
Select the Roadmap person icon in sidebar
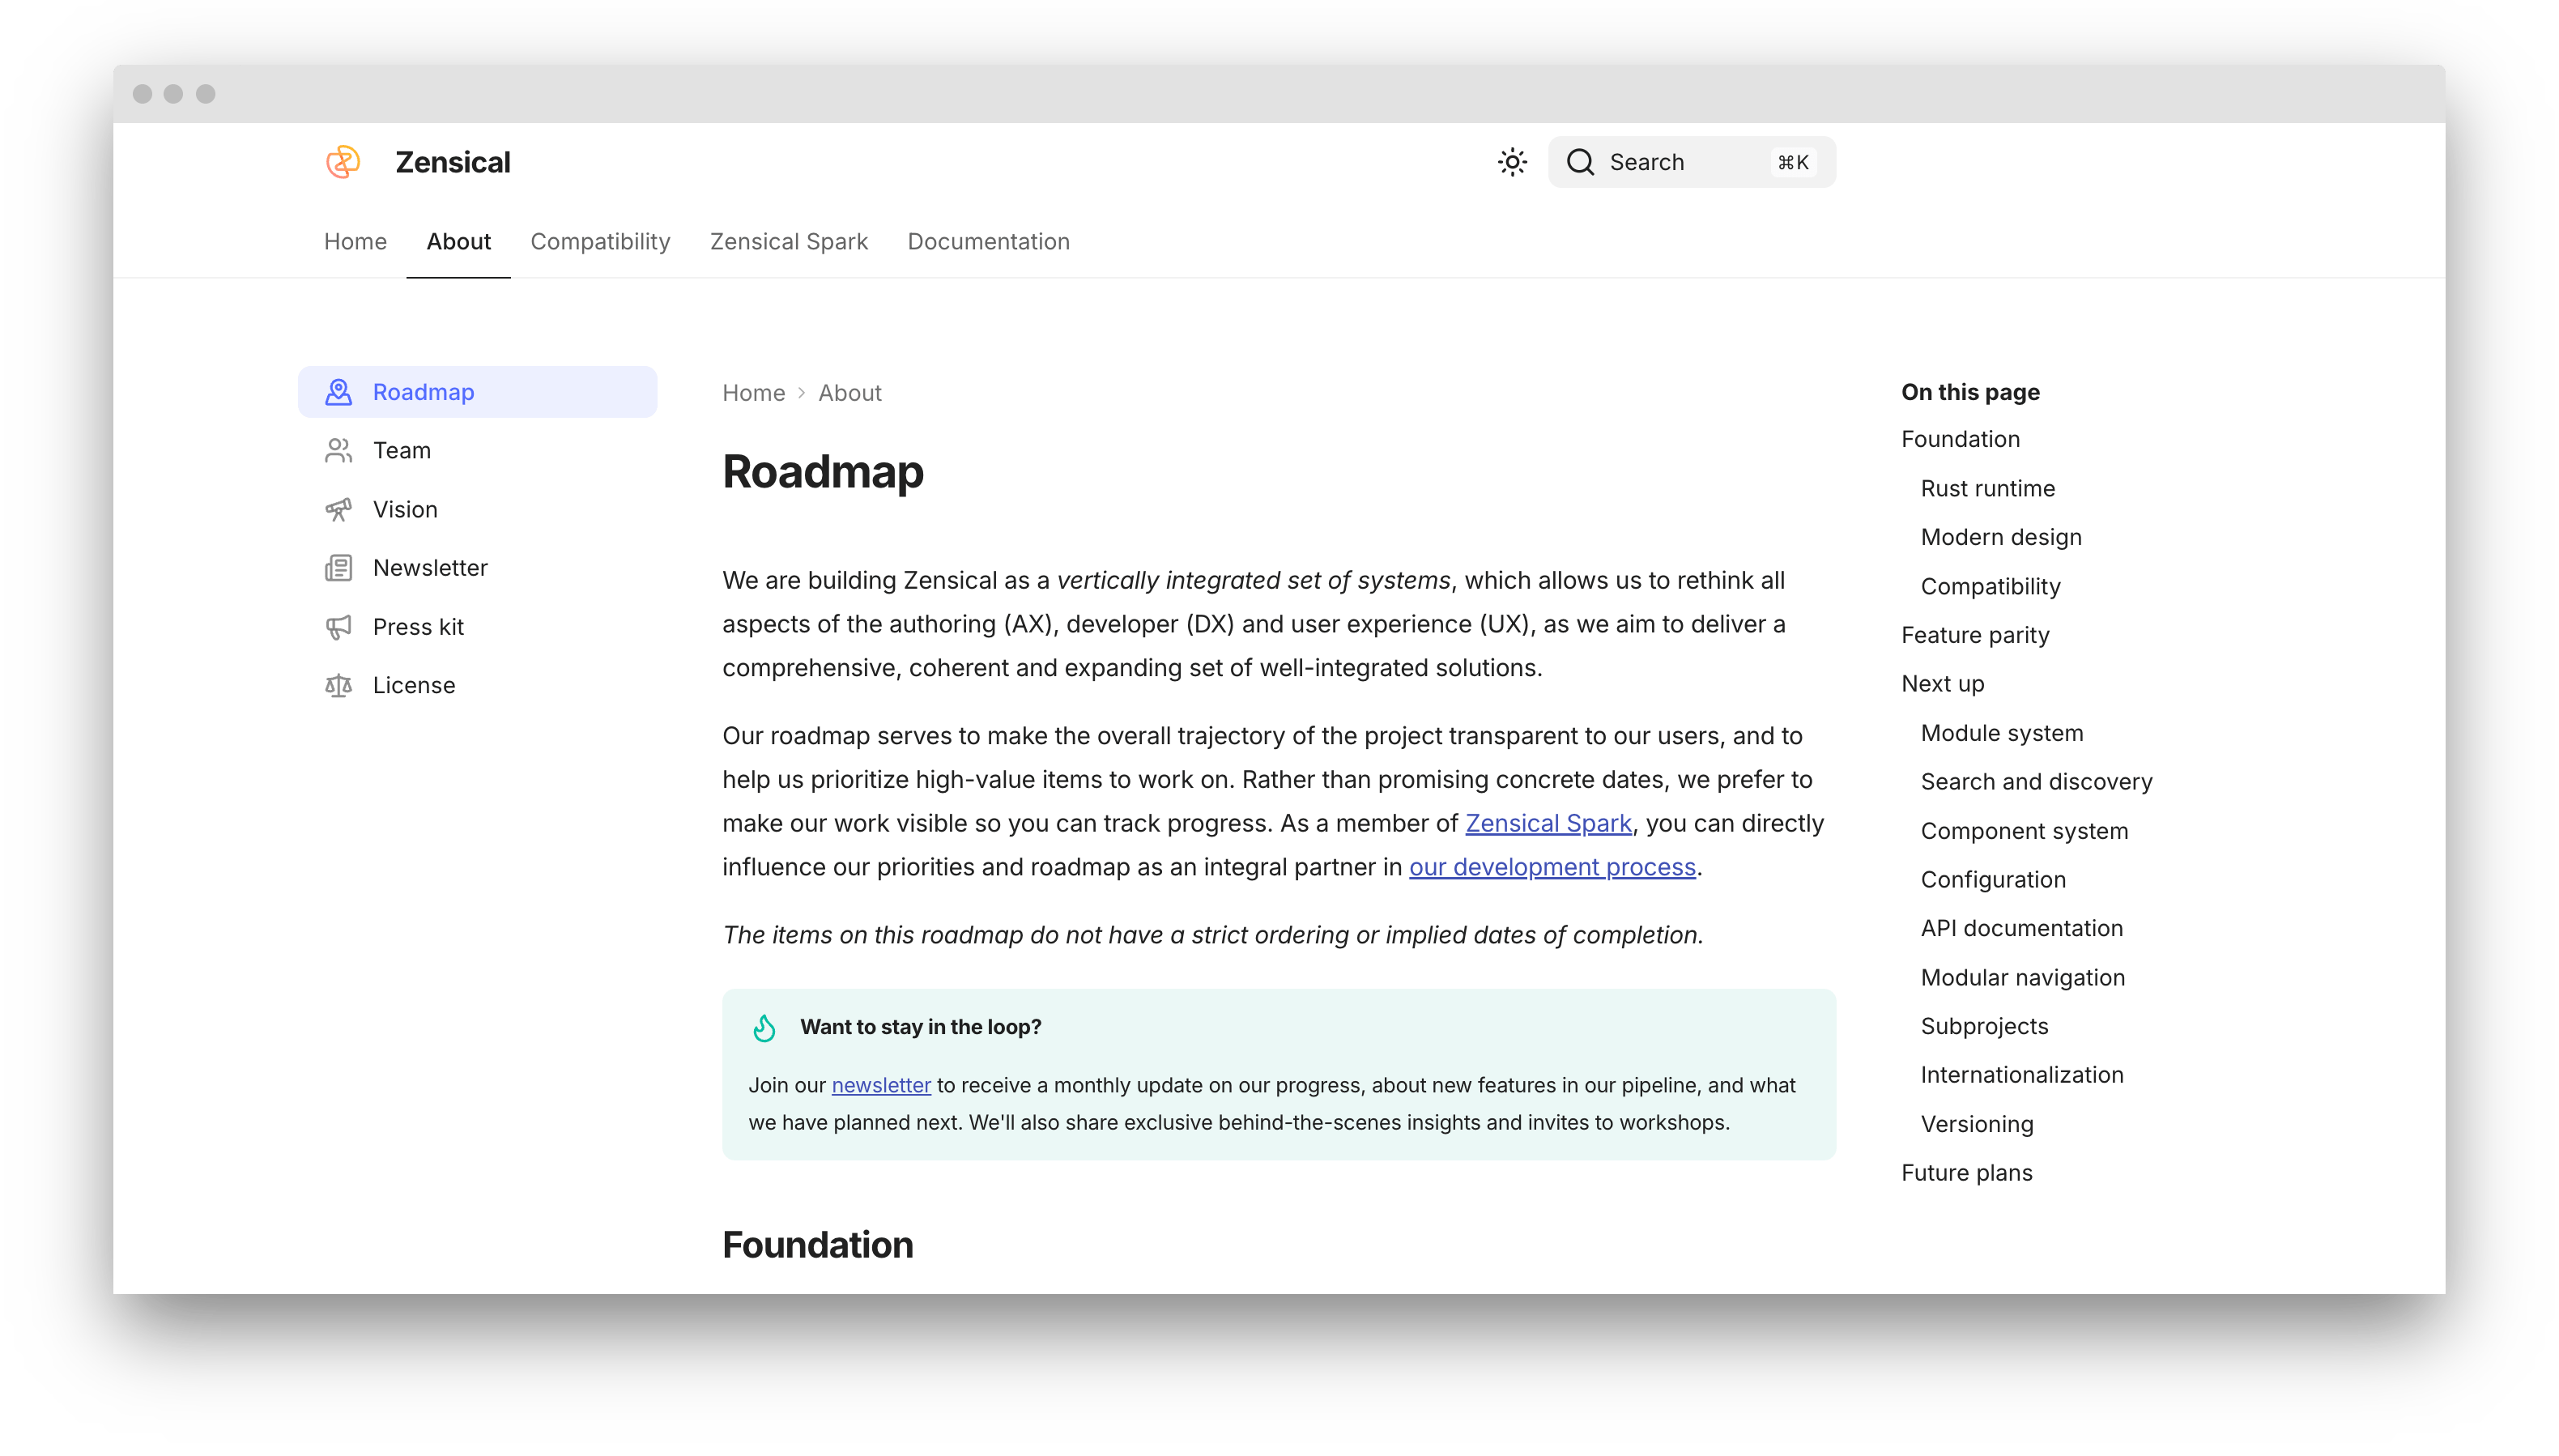coord(338,391)
